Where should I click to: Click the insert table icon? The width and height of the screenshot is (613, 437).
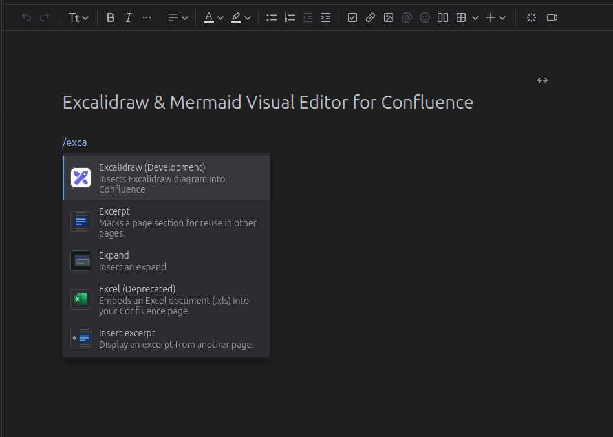tap(461, 17)
